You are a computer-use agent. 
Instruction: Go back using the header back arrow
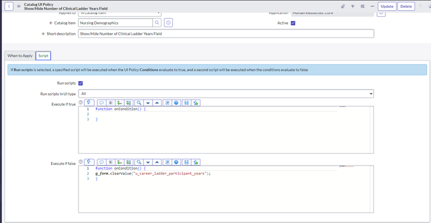pyautogui.click(x=9, y=7)
